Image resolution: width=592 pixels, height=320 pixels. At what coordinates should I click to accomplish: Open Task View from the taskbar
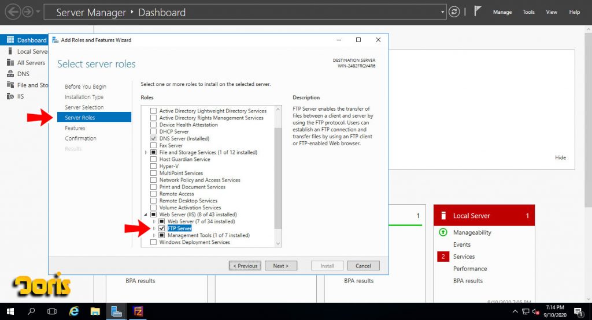(x=52, y=311)
